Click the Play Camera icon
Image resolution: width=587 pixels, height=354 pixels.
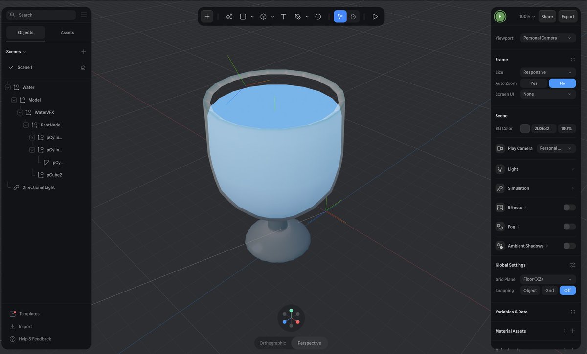tap(500, 148)
